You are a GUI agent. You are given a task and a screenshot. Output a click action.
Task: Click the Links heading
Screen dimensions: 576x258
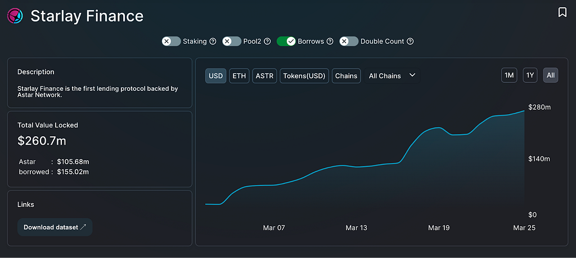[x=26, y=205]
